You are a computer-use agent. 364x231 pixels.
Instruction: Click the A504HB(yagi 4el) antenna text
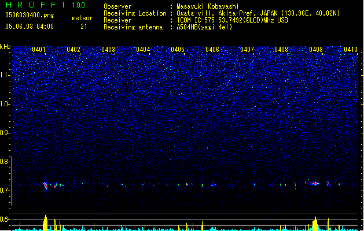[x=204, y=27]
